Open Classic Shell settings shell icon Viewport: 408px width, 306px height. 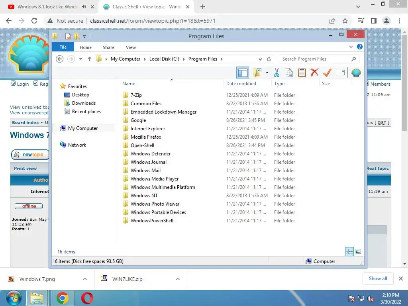356,73
